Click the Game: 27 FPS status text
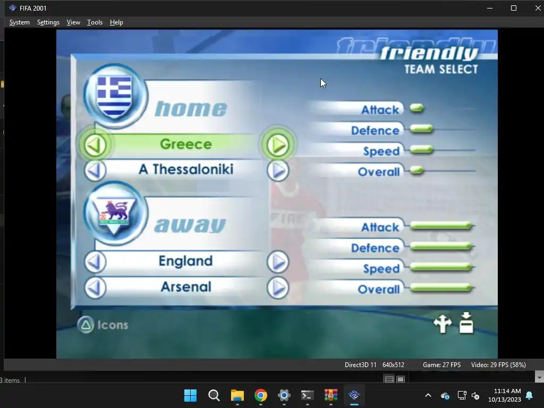 tap(441, 365)
